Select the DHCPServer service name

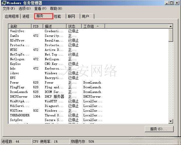[x=19, y=96]
